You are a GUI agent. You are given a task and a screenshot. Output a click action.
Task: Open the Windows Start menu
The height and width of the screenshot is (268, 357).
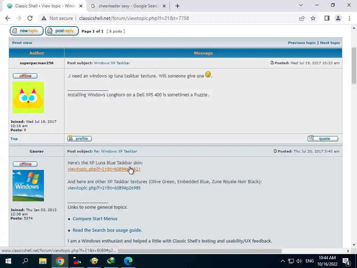[8, 261]
